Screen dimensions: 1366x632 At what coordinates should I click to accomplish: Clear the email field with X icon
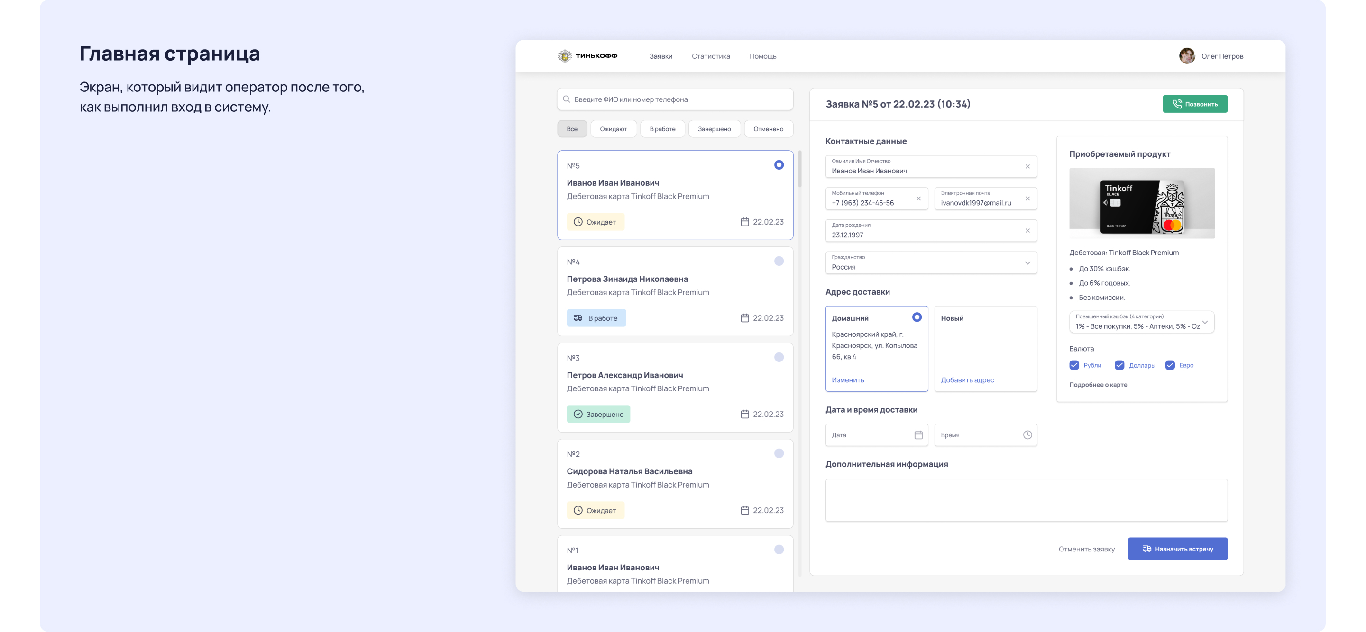coord(1027,199)
